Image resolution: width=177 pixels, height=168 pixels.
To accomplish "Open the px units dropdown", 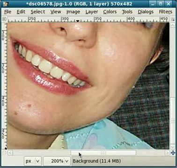I will 33,161.
